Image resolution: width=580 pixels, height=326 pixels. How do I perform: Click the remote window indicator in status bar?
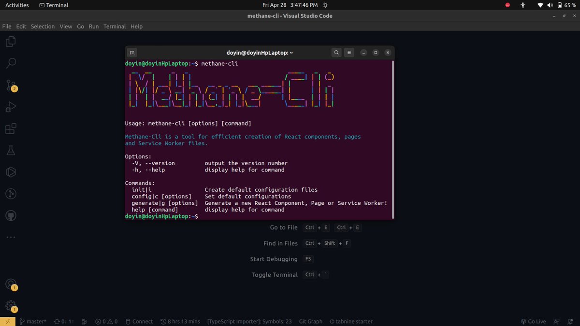point(7,321)
